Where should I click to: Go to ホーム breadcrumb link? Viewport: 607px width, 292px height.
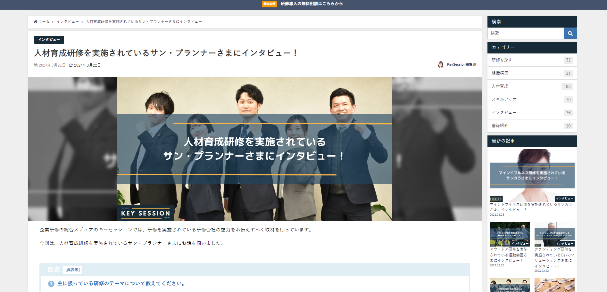click(x=44, y=22)
